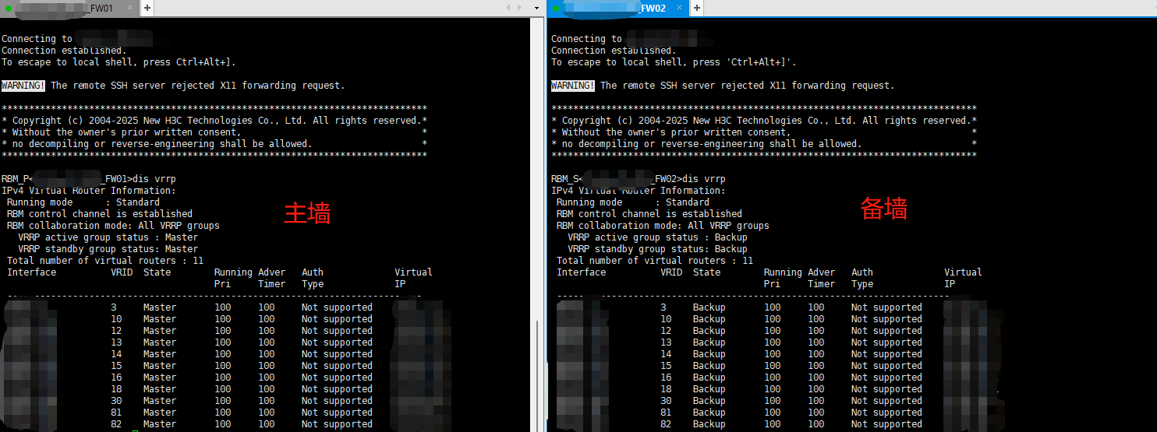Click Backup state of VRID 3 row

pyautogui.click(x=709, y=307)
